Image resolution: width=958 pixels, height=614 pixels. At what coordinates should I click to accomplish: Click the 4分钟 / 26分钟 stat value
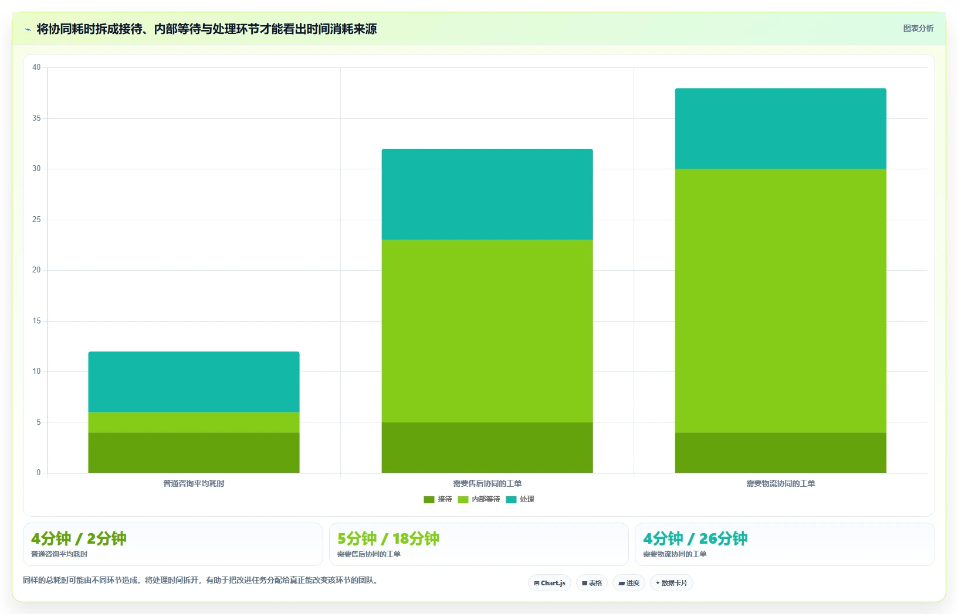point(695,538)
